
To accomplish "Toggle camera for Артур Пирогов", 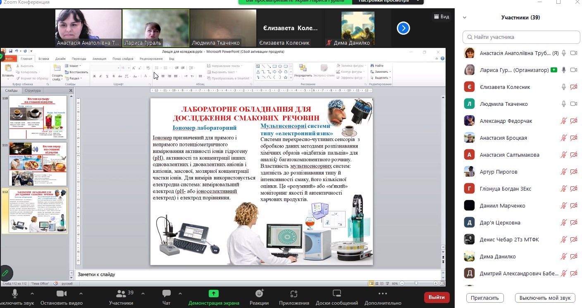I will coord(574,172).
